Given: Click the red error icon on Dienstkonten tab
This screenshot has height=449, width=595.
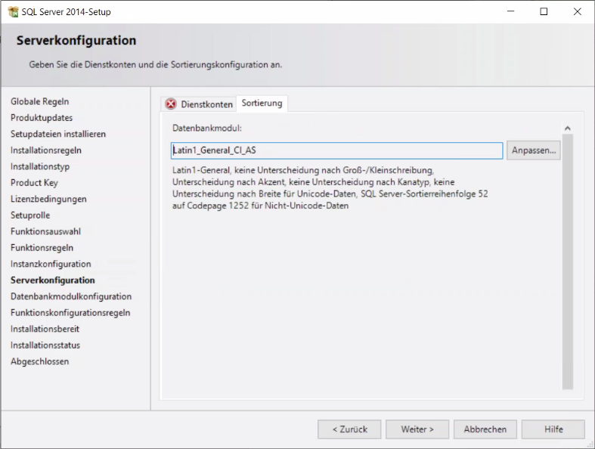Looking at the screenshot, I should pos(171,104).
